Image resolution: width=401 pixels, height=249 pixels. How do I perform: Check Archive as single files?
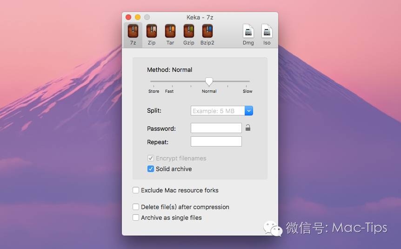click(x=136, y=217)
